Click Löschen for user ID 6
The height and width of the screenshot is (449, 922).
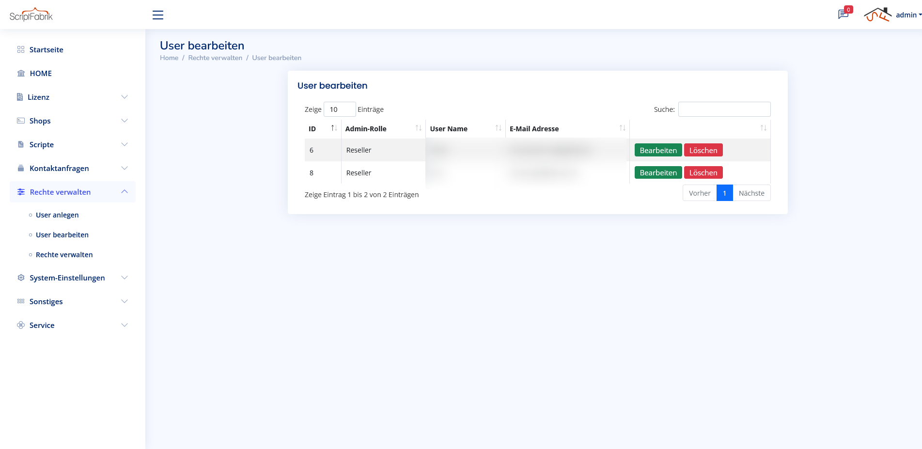(703, 150)
